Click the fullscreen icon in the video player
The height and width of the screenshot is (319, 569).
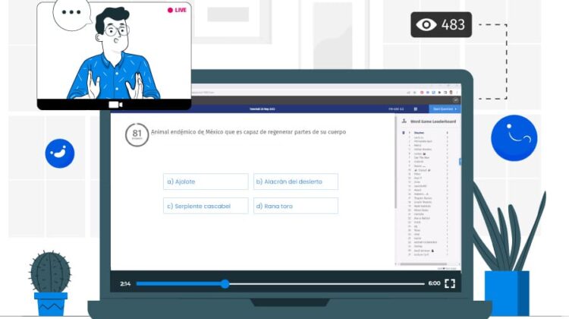450,283
